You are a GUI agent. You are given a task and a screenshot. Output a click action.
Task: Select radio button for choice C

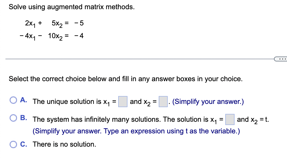pos(13,144)
